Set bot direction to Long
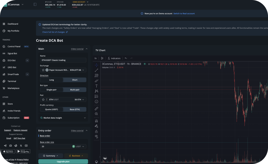268x164 pixels. [52, 80]
